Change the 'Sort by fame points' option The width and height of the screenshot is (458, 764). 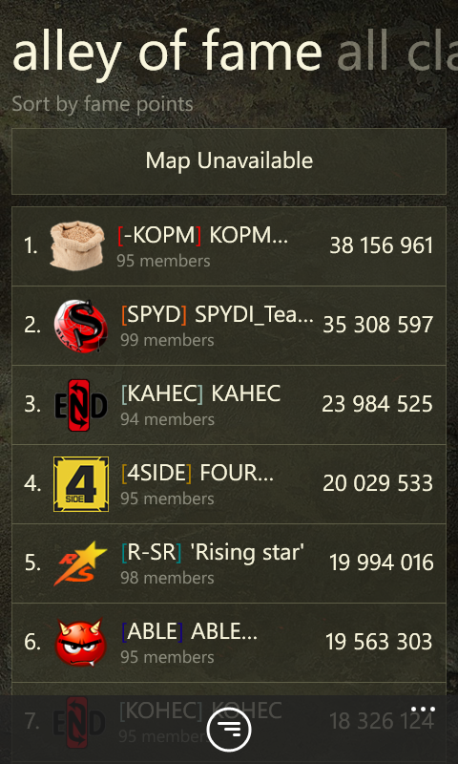click(x=102, y=104)
